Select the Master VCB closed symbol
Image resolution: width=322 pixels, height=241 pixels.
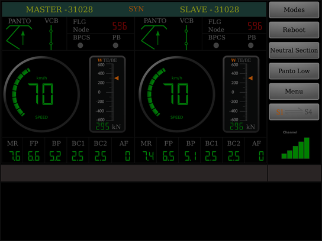pyautogui.click(x=51, y=37)
